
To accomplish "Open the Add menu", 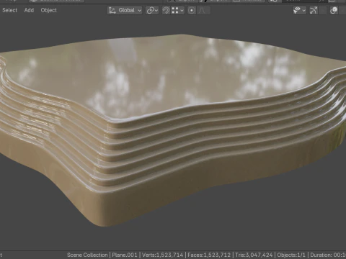I will point(29,10).
